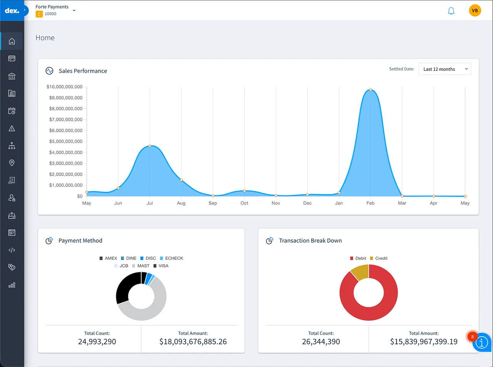This screenshot has height=367, width=493.
Task: Open the customers folder sidebar icon
Action: point(12,93)
